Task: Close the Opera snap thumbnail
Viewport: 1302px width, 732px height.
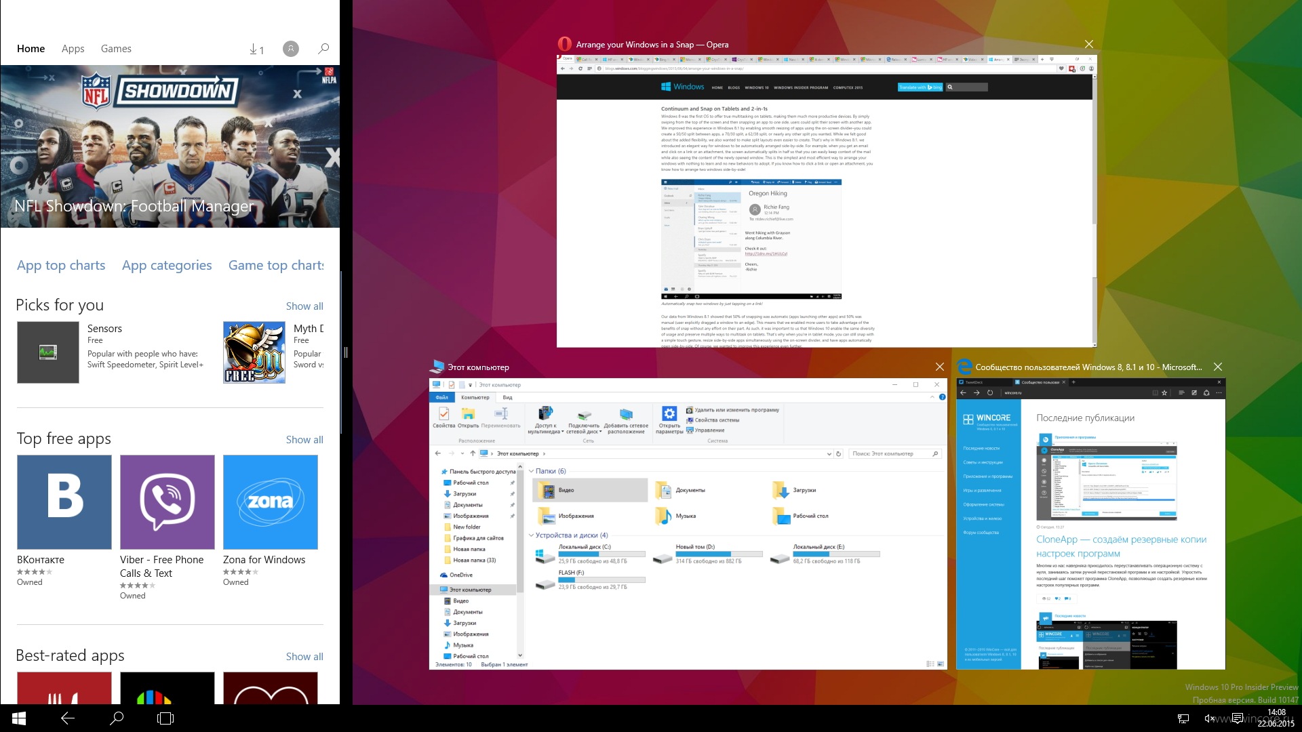Action: point(1088,44)
